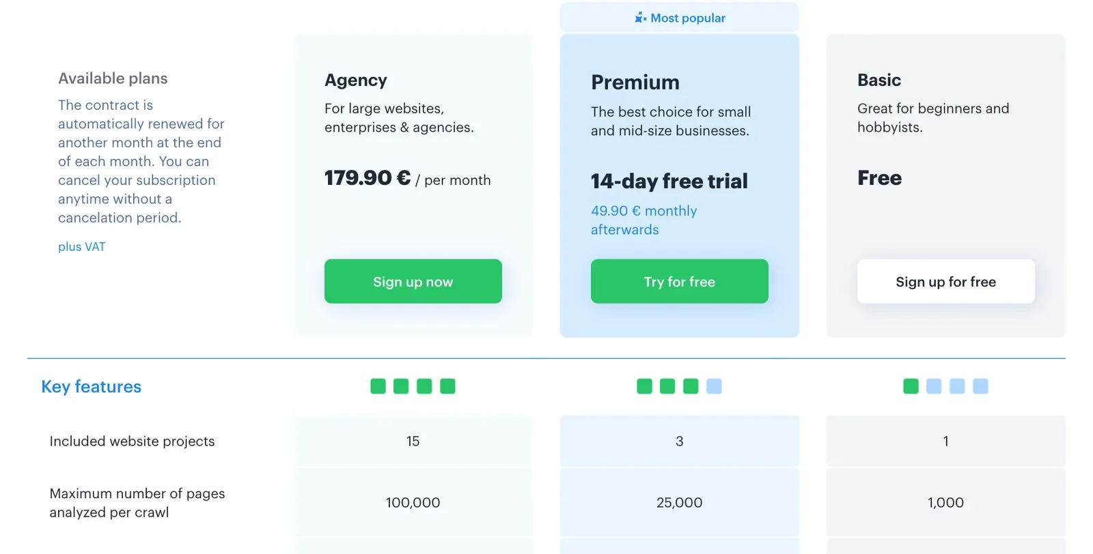
Task: Select the Most popular badge label
Action: (x=688, y=18)
